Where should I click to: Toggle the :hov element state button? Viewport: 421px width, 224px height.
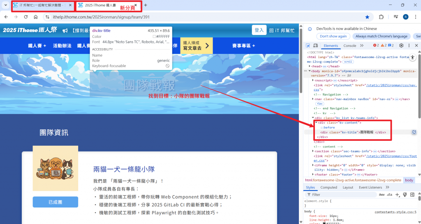[x=382, y=195]
